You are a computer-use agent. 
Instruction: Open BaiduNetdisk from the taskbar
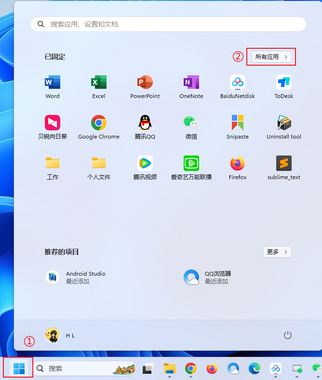tap(276, 368)
